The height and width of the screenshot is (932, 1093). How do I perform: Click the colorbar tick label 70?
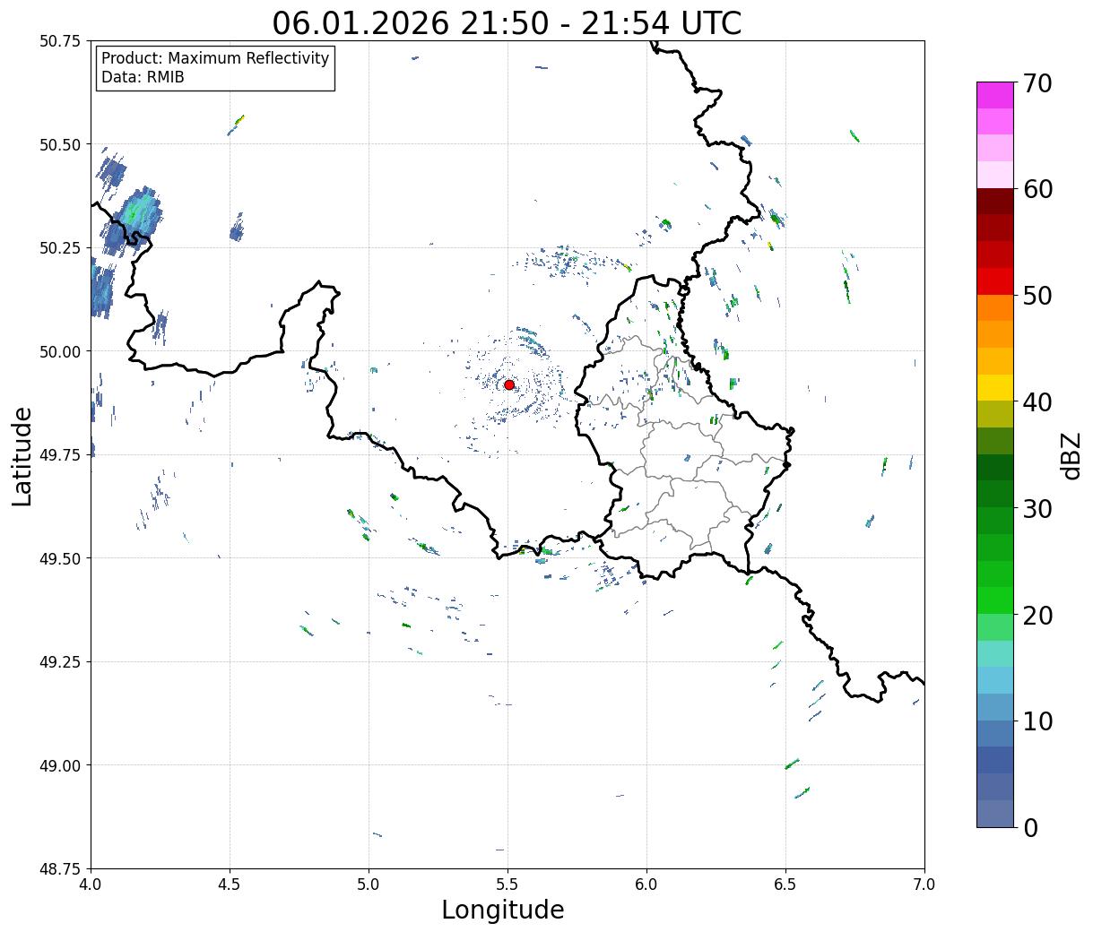pos(1037,83)
